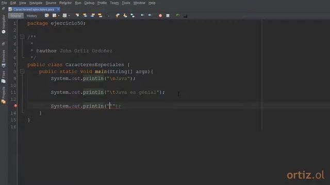Open the Window menu
This screenshot has width=330, height=185.
point(139,3)
